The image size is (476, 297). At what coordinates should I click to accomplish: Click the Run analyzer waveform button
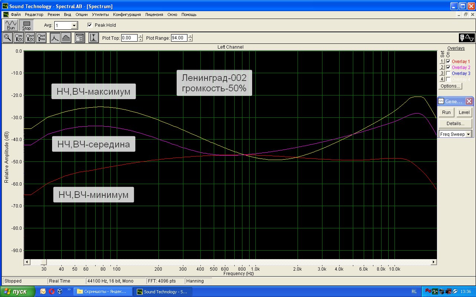coord(11,25)
